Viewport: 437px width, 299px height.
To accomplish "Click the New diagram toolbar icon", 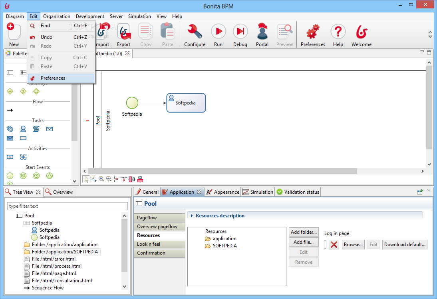I will 14,34.
